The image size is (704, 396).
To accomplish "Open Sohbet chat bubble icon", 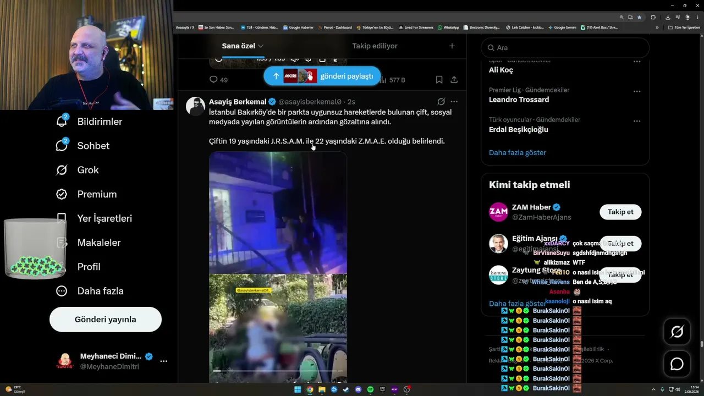I will [62, 146].
